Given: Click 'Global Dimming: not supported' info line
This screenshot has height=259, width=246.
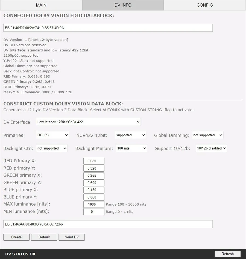Looking at the screenshot, I should coord(31,66).
